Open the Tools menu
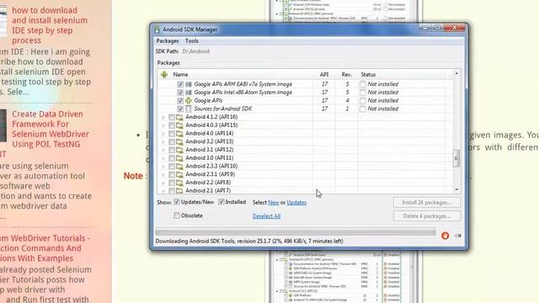The image size is (539, 303). [192, 41]
